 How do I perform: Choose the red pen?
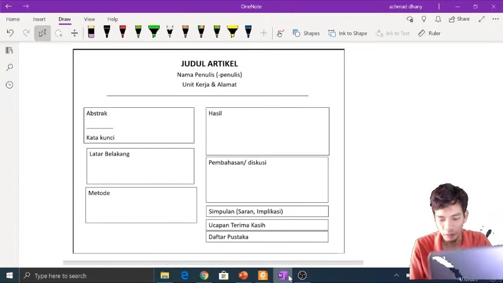[x=123, y=32]
